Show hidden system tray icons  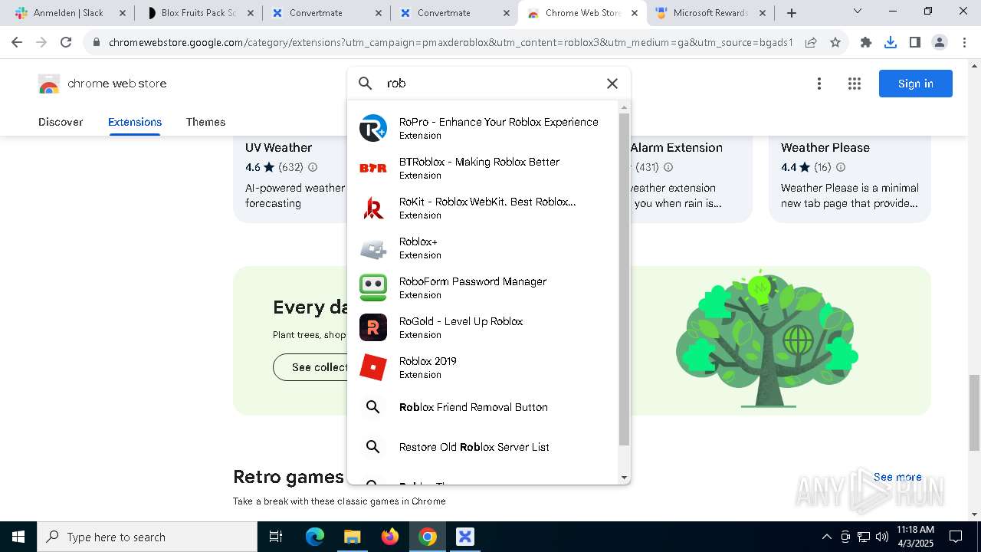(826, 537)
